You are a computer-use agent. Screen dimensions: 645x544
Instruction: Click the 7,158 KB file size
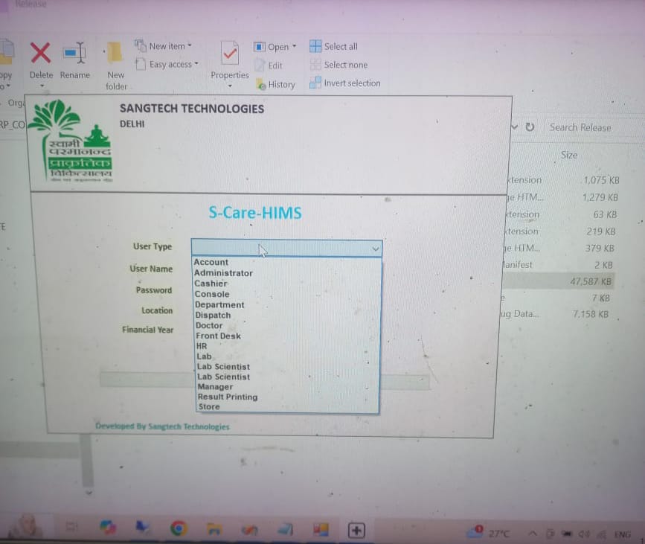(x=590, y=314)
